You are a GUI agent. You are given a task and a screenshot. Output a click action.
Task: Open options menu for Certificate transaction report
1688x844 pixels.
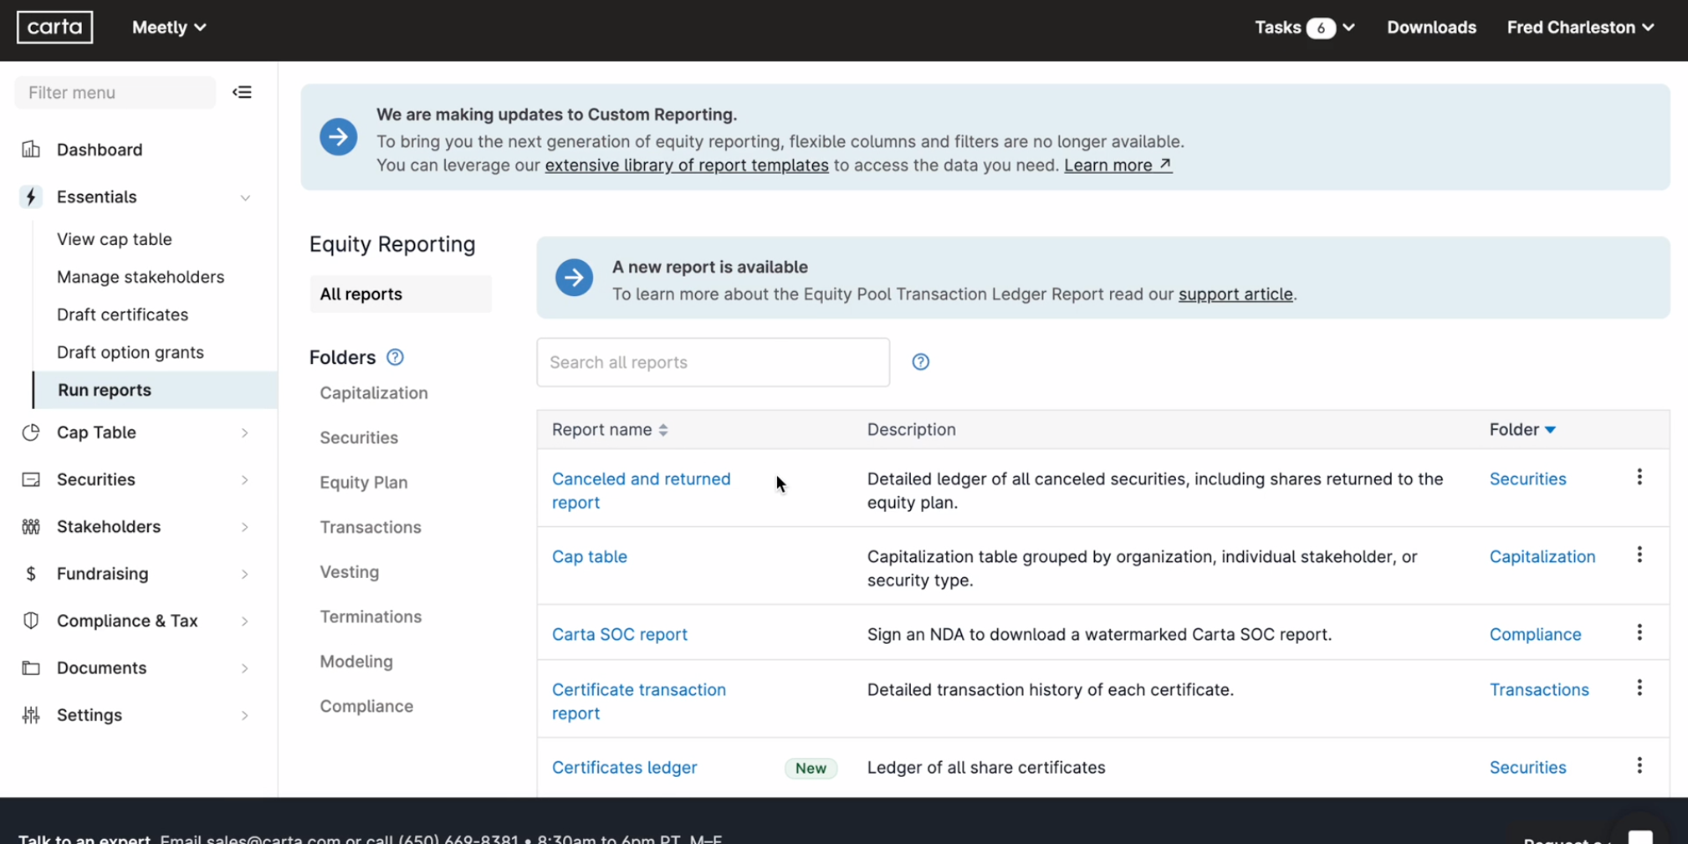[x=1639, y=688]
